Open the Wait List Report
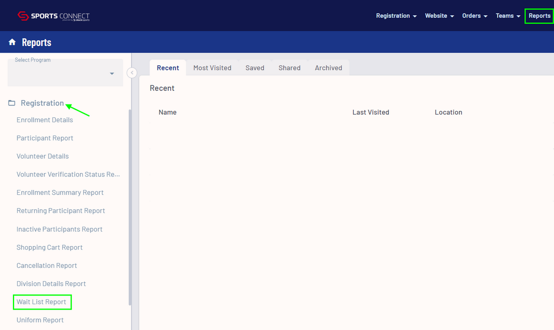Viewport: 554px width, 330px height. (42, 302)
